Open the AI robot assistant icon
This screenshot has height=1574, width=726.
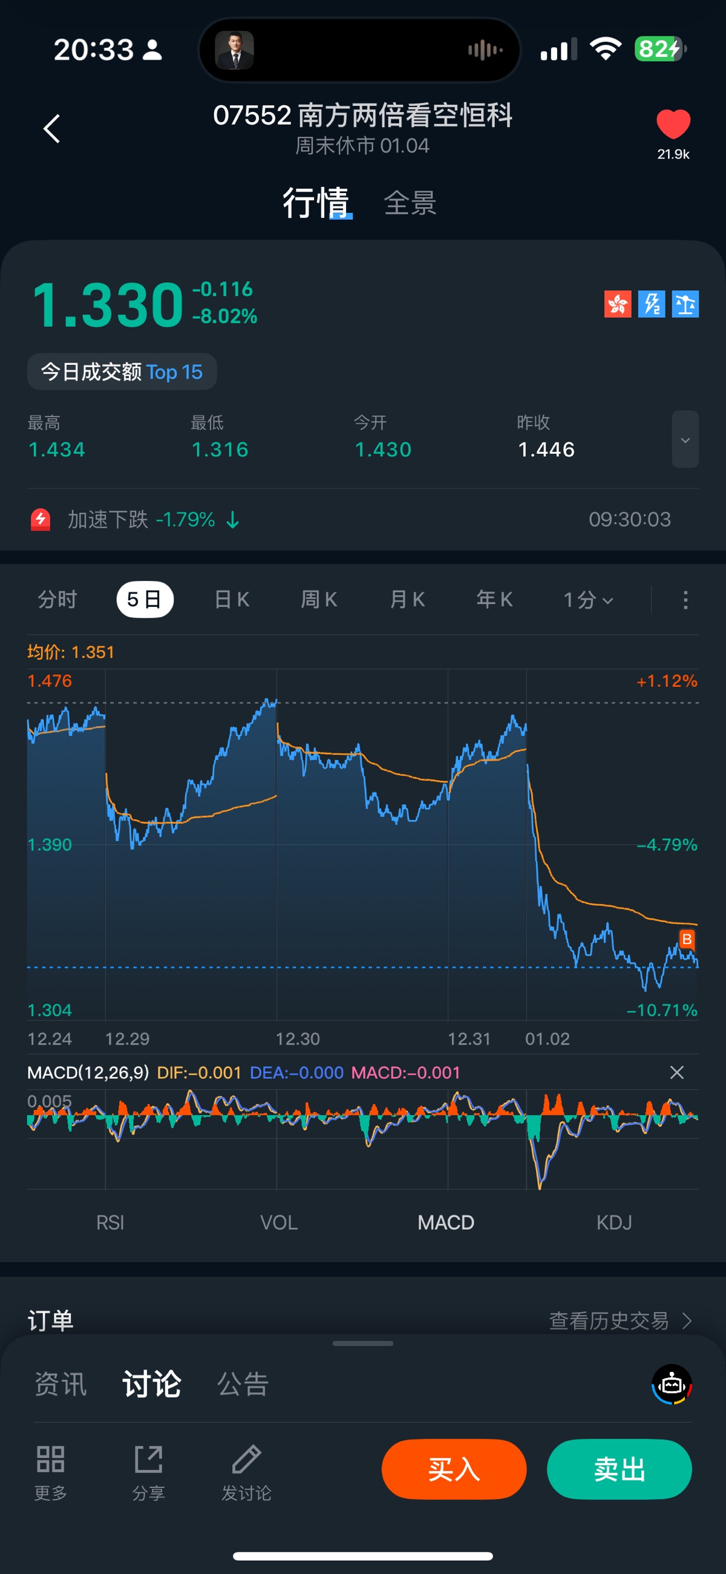coord(672,1384)
